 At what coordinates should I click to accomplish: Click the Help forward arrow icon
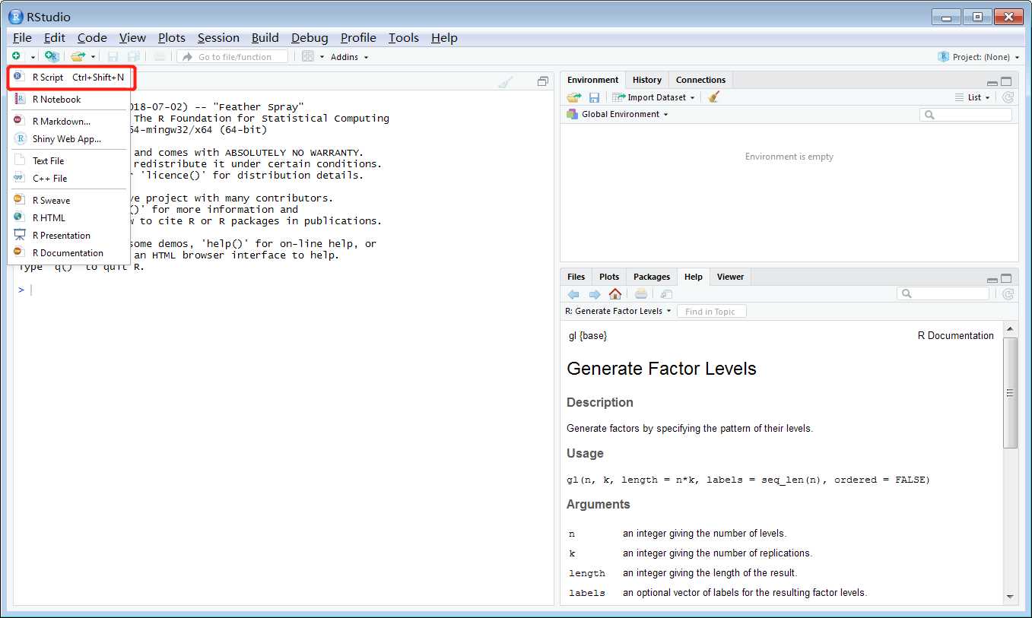pyautogui.click(x=595, y=294)
